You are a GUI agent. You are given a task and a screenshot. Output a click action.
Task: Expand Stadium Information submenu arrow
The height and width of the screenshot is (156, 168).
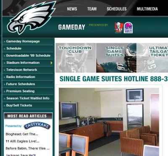(x=52, y=63)
